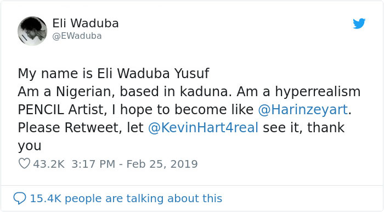This screenshot has height=212, width=384.
Task: Open replies via the speech bubble icon
Action: (x=20, y=198)
